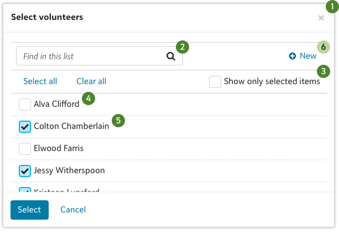Click the magnifying glass search icon
Viewport: 339px width, 244px height.
coord(171,56)
